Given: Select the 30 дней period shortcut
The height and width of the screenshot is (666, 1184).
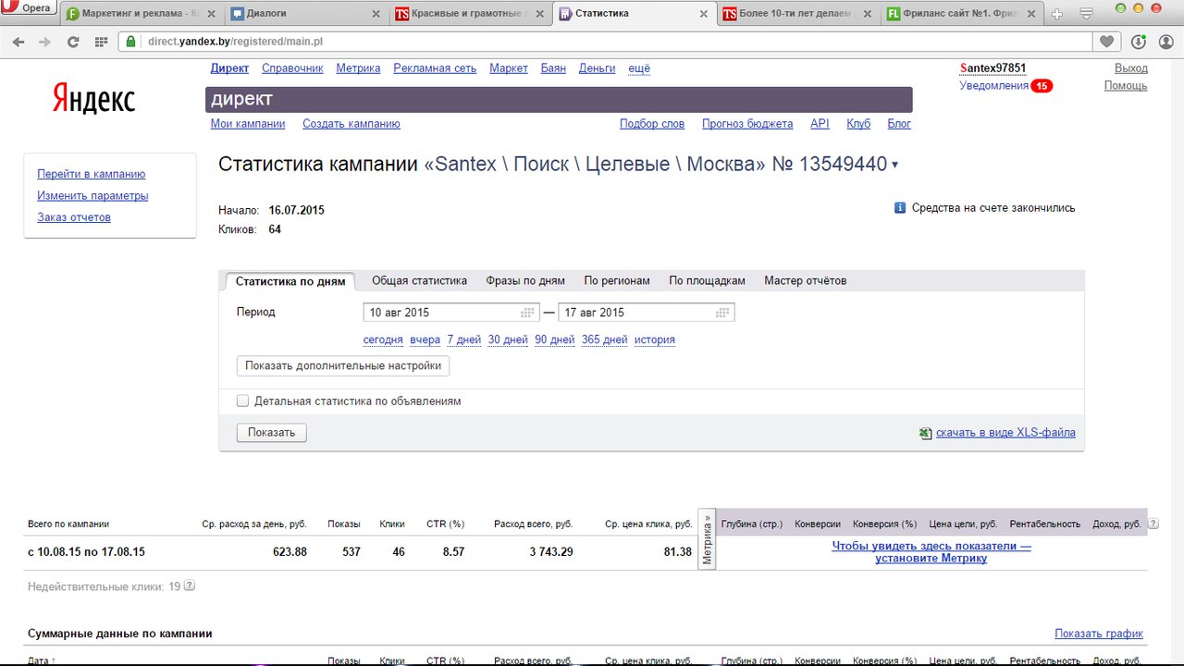Looking at the screenshot, I should (508, 339).
